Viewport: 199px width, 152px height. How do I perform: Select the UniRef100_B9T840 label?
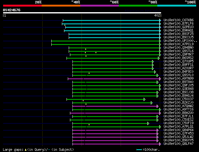coord(178,82)
